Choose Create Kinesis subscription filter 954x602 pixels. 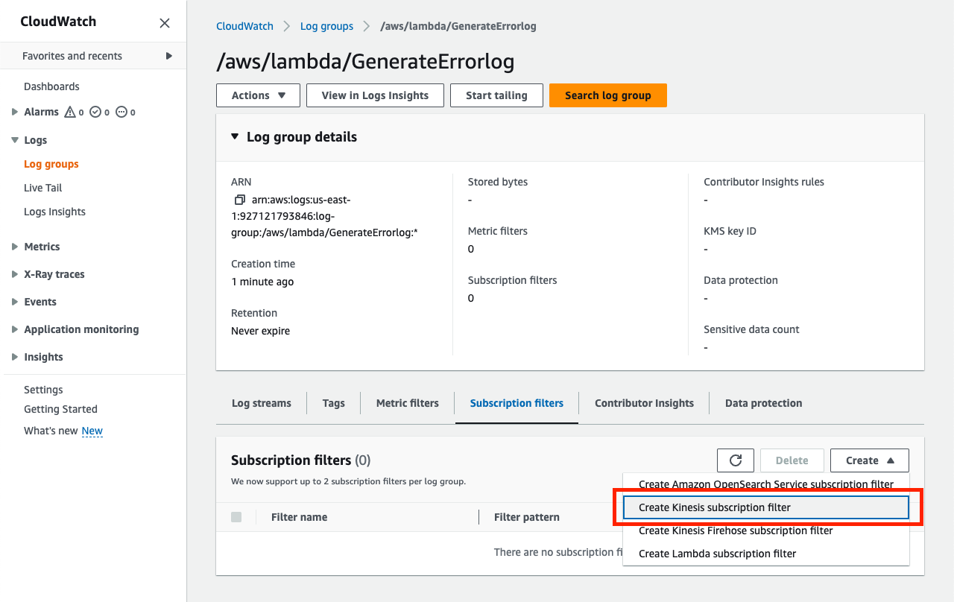click(x=766, y=507)
